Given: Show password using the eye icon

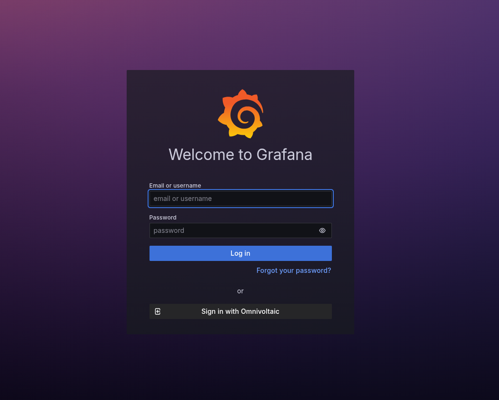Looking at the screenshot, I should click(x=322, y=230).
